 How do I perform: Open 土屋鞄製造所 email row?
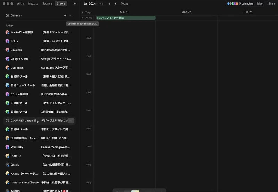(x=40, y=138)
